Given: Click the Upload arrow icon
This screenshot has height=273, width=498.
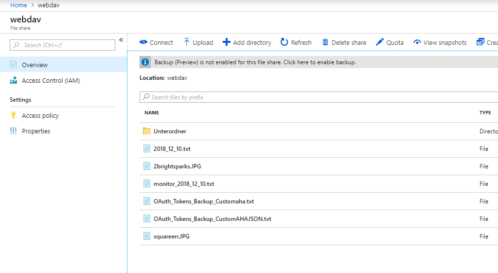Looking at the screenshot, I should point(187,42).
